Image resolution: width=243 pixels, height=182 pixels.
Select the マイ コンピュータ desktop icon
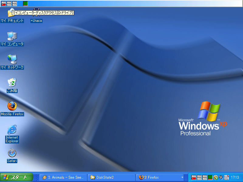click(x=12, y=39)
